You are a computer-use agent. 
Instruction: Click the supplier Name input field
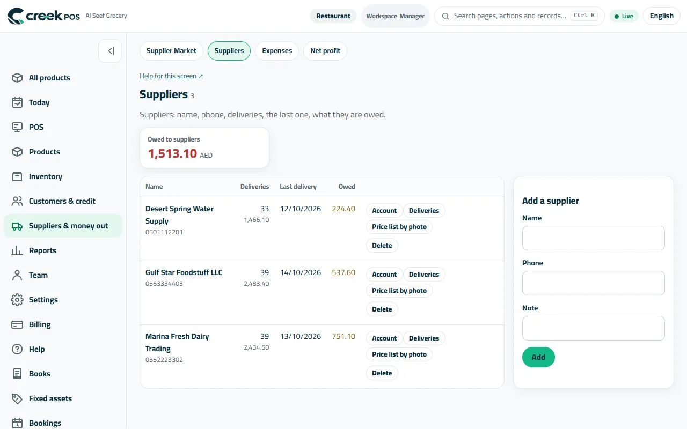pyautogui.click(x=593, y=238)
